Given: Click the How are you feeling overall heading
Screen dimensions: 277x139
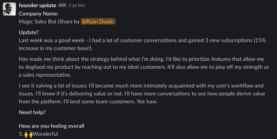Looking at the screenshot, I should click(51, 126).
